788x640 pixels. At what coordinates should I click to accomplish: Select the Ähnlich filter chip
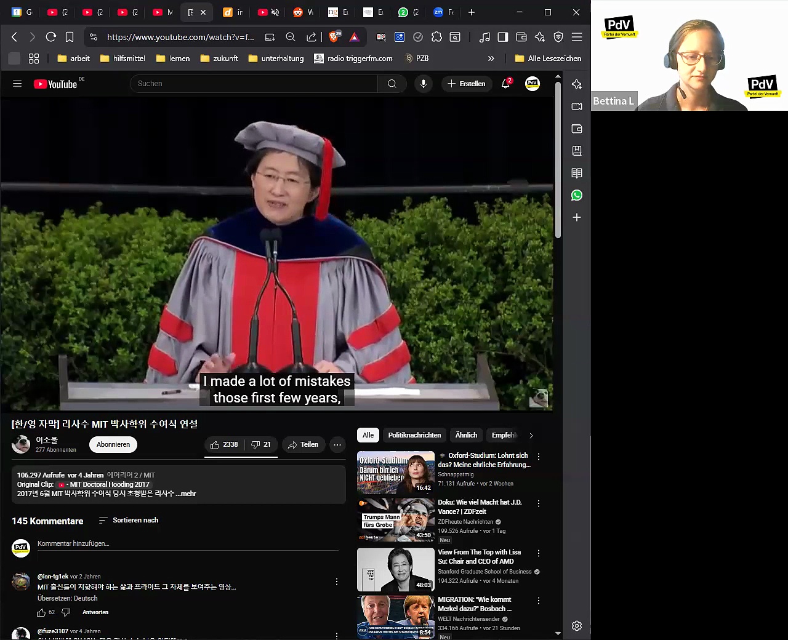466,435
